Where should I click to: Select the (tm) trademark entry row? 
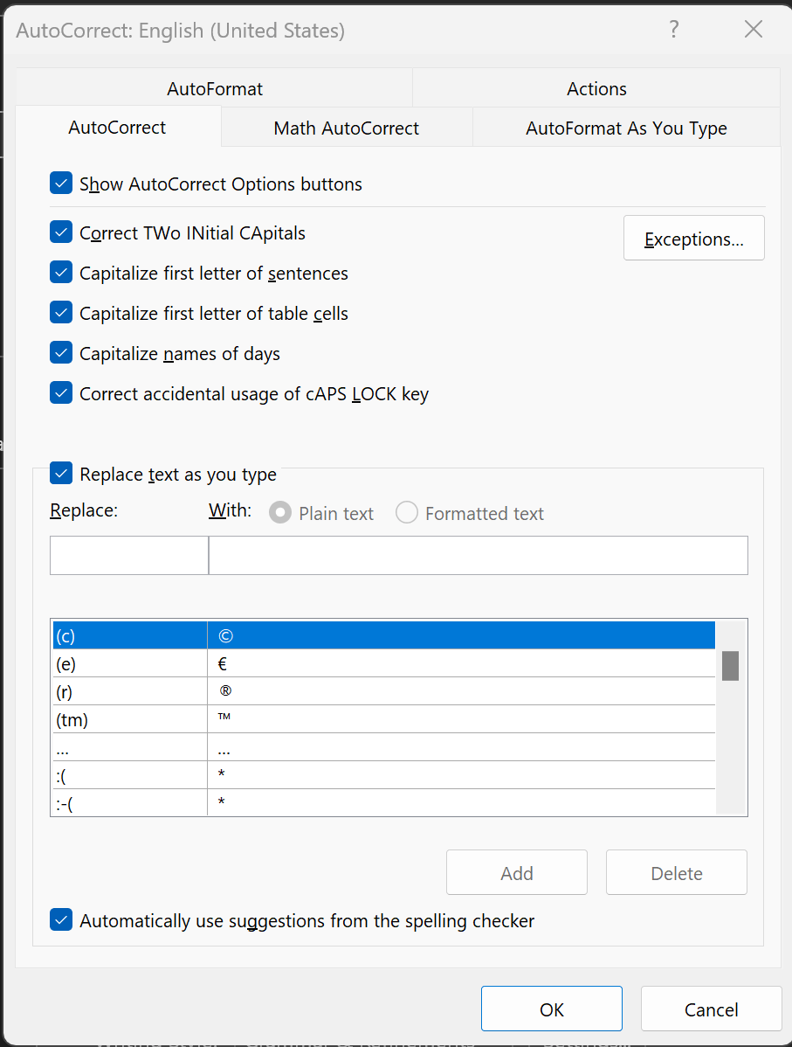pyautogui.click(x=383, y=719)
